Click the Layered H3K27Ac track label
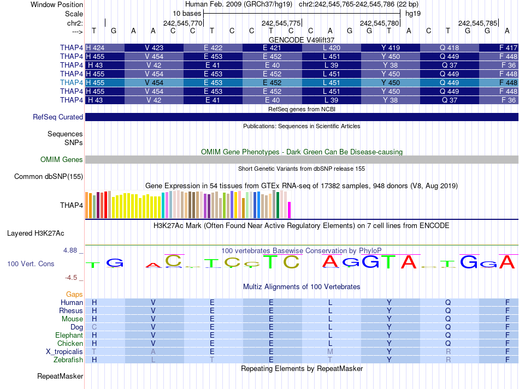Image resolution: width=519 pixels, height=389 pixels. click(36, 234)
